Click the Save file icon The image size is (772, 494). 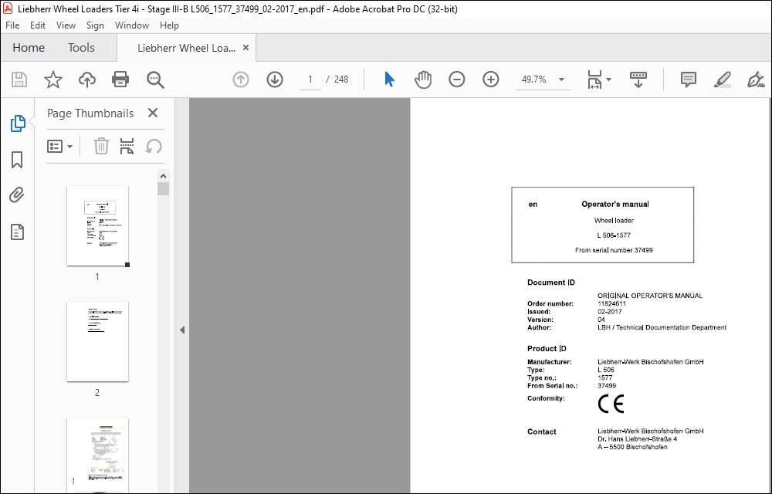point(19,80)
